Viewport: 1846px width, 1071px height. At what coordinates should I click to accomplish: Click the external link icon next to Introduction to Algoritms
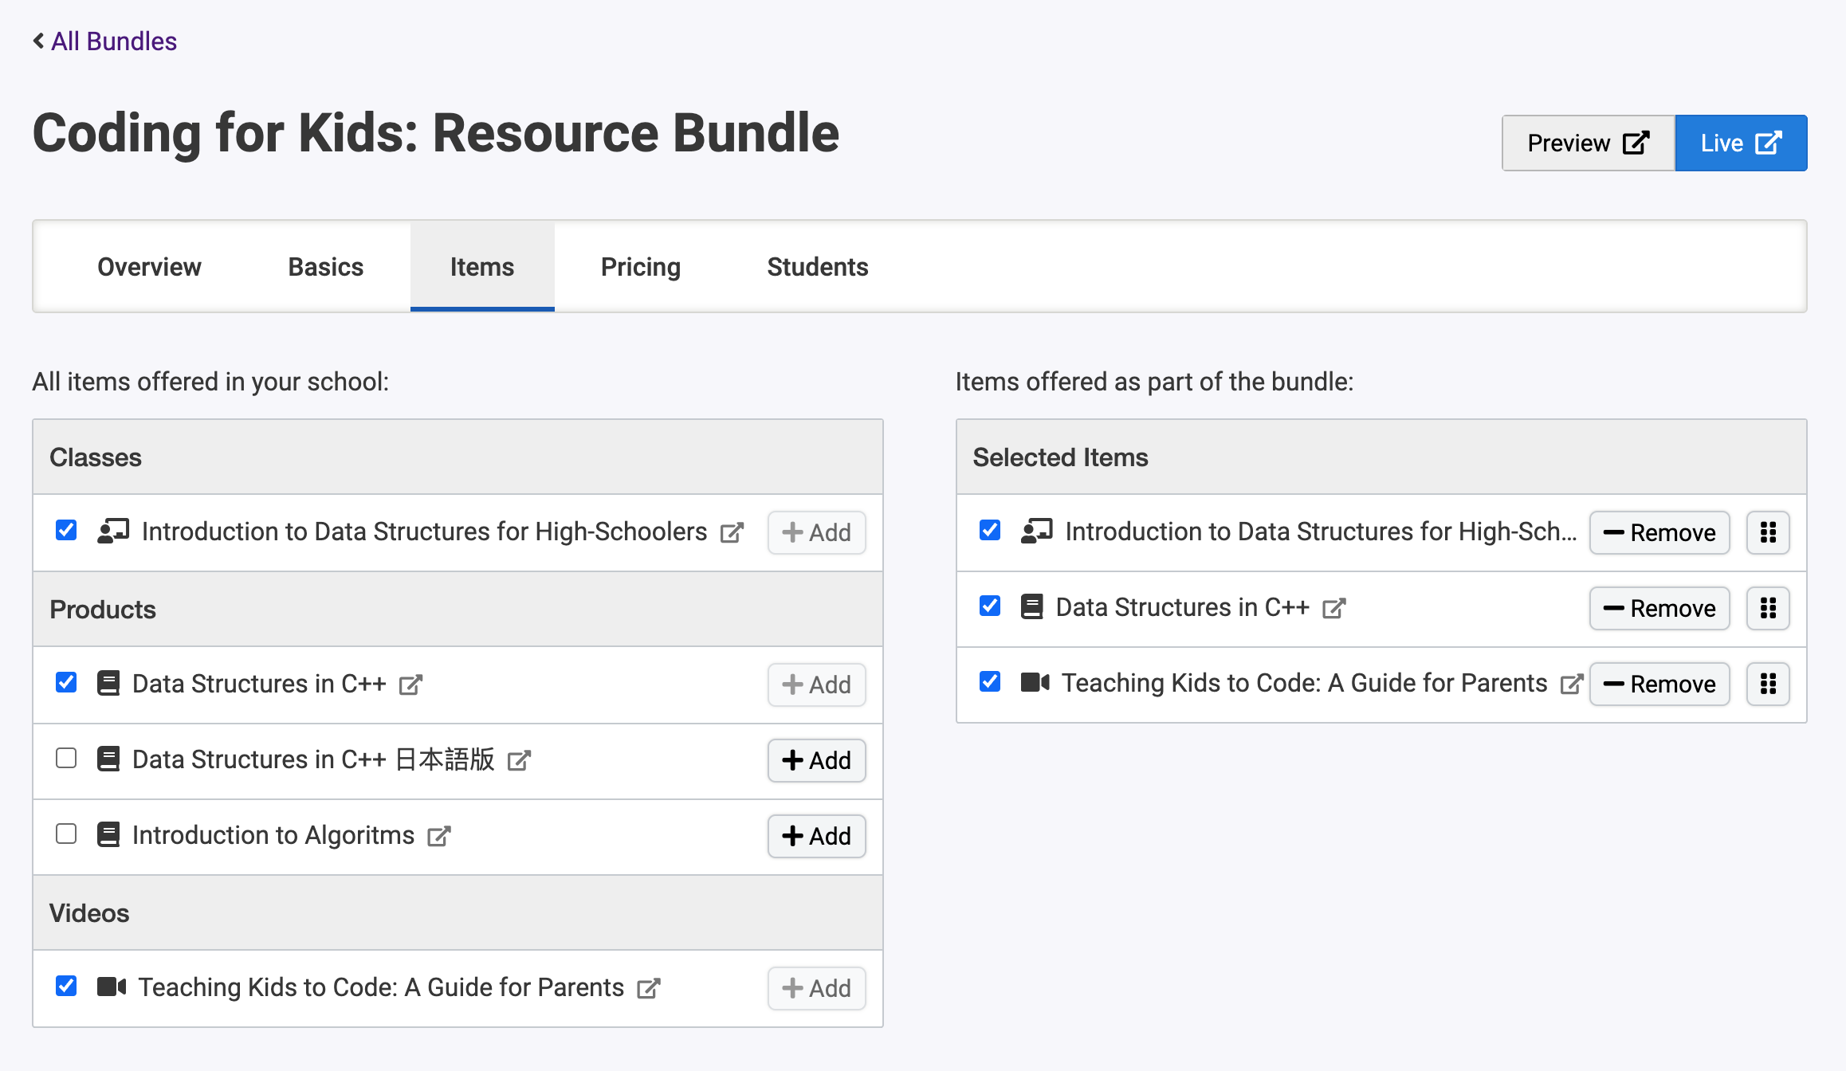438,836
